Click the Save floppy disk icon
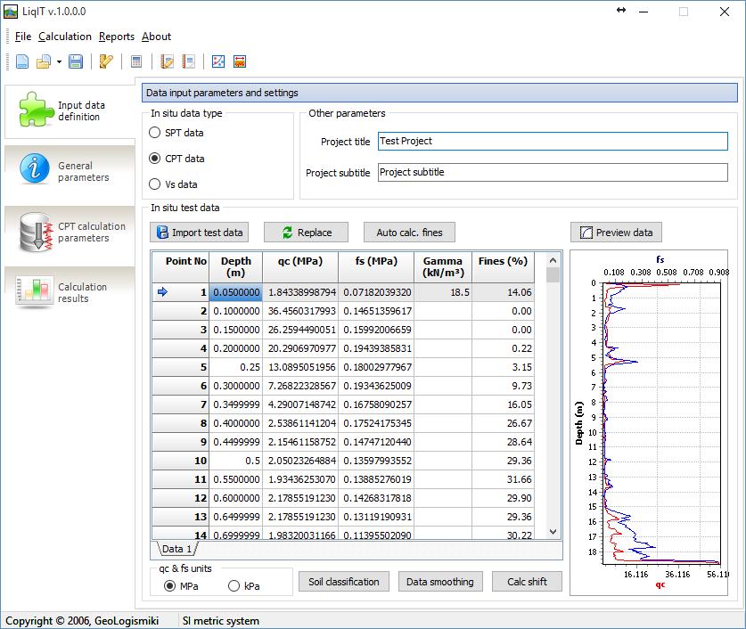This screenshot has width=746, height=629. click(76, 61)
